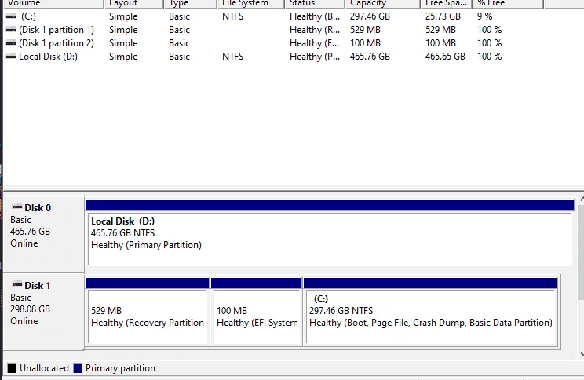The image size is (584, 380).
Task: Click the 297.46 GB capacity cell
Action: point(370,16)
